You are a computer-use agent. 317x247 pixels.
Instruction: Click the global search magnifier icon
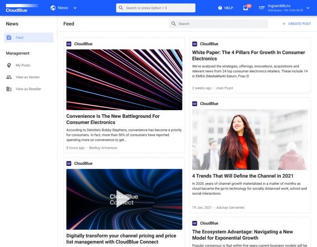click(x=121, y=8)
